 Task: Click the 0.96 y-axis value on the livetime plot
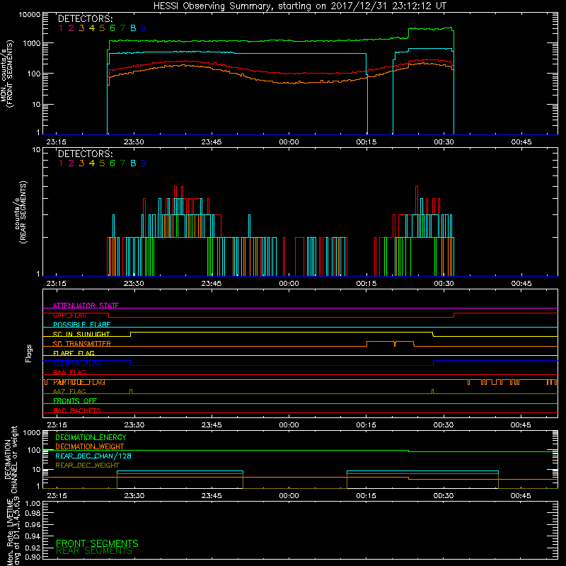pyautogui.click(x=33, y=524)
